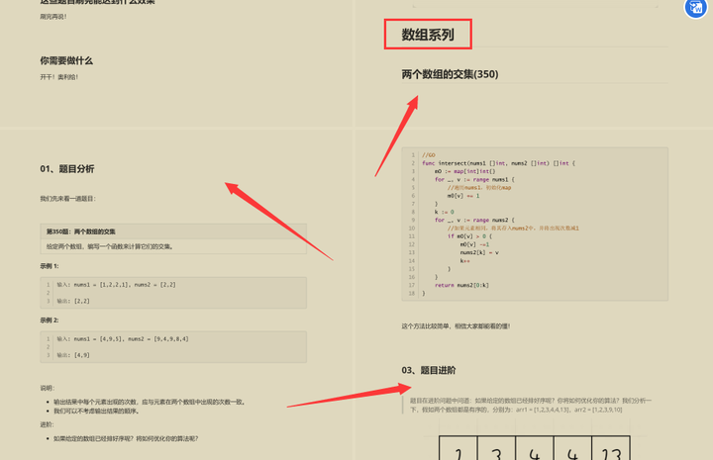Click the code line "for _, v := range nums2 {"
The height and width of the screenshot is (460, 713).
tap(474, 220)
